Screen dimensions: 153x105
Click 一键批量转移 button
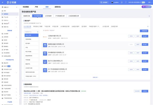point(144,31)
